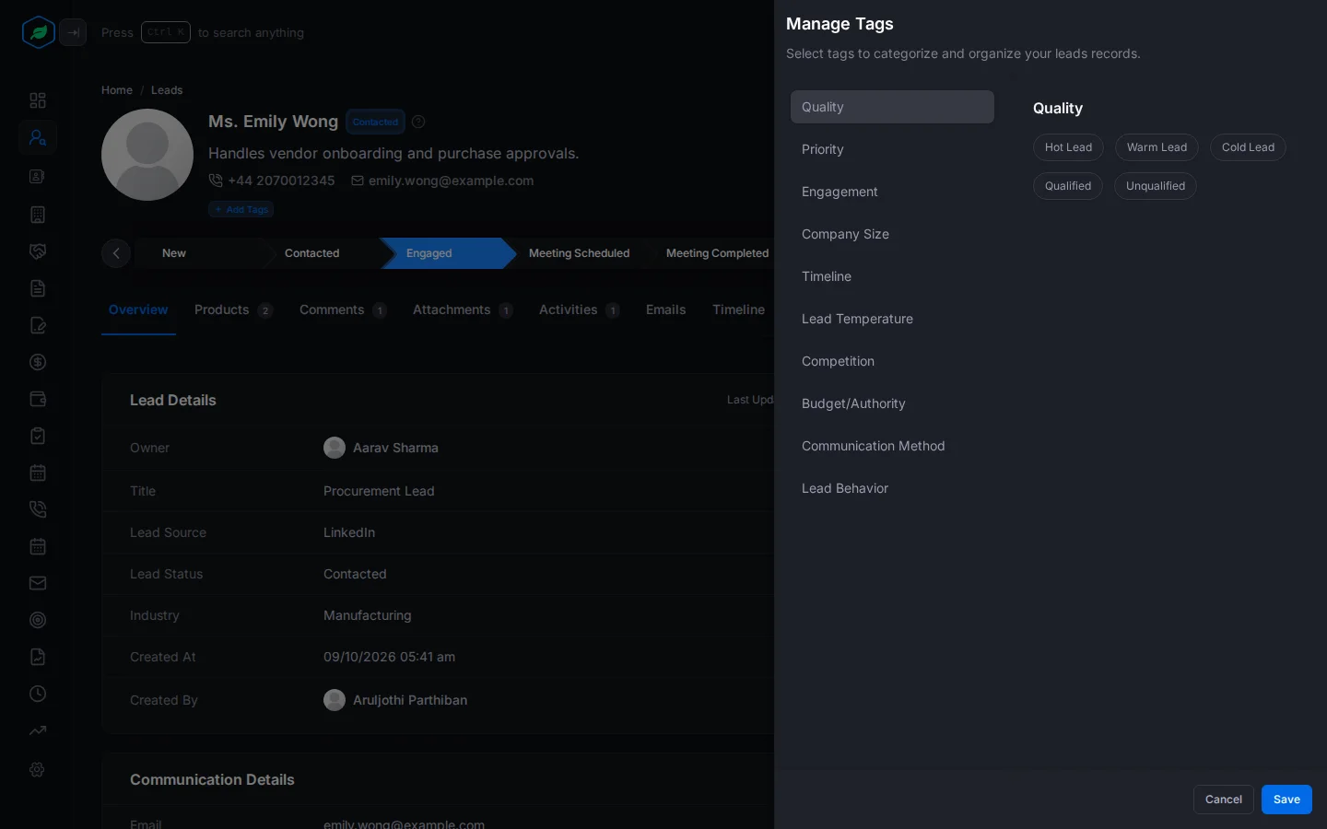Image resolution: width=1327 pixels, height=829 pixels.
Task: Select the Competition tag category
Action: 892,361
